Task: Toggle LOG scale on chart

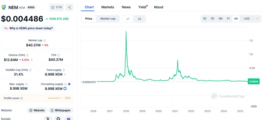Action: point(247,19)
